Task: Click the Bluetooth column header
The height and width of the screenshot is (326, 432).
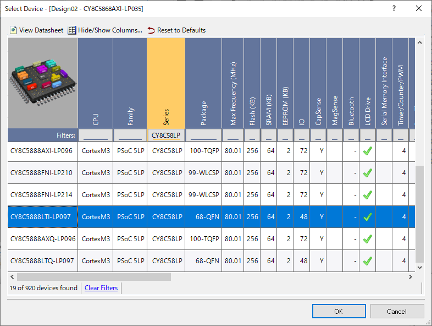Action: coord(351,83)
